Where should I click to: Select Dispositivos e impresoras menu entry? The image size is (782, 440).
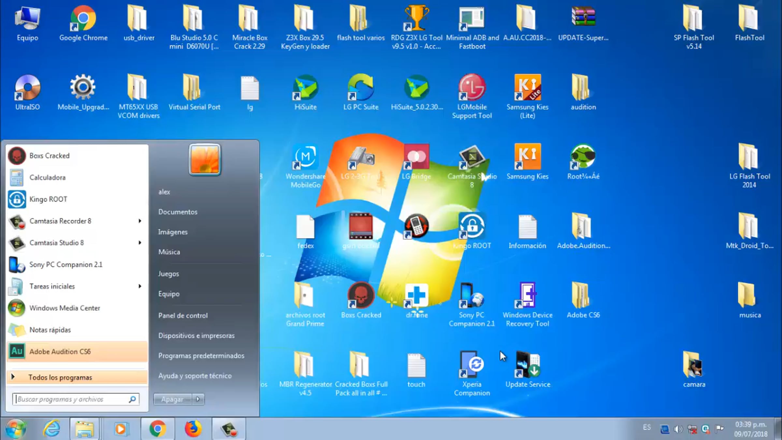196,335
